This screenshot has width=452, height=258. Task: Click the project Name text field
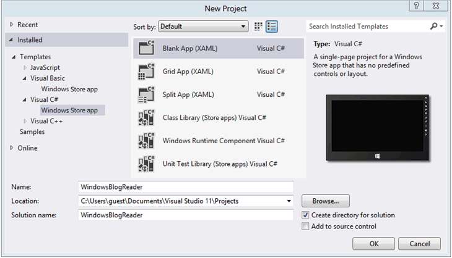click(x=186, y=186)
